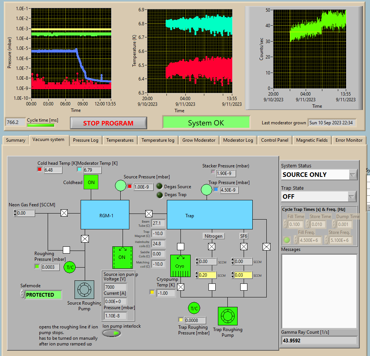Enable the Degas Source indicator
Image resolution: width=370 pixels, height=356 pixels.
(x=159, y=186)
